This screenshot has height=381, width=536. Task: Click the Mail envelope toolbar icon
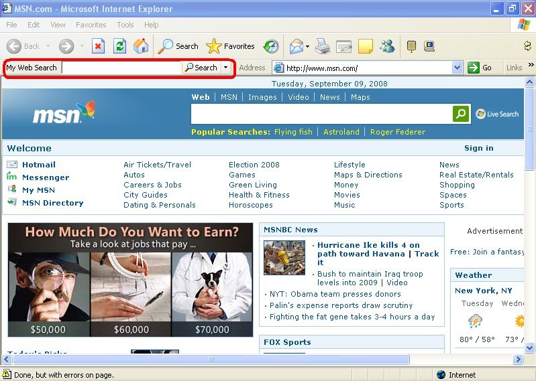(296, 46)
